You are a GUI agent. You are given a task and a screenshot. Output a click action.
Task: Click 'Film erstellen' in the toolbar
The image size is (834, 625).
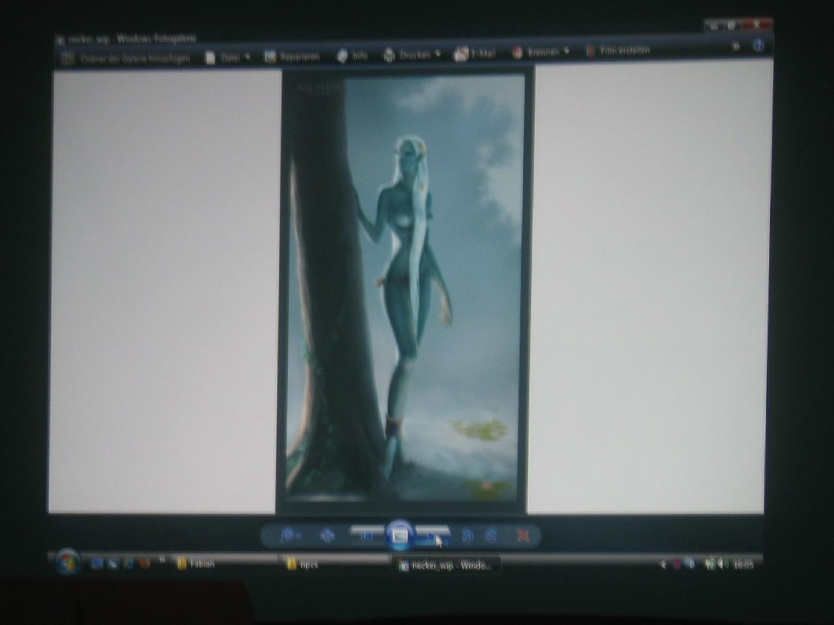click(618, 51)
